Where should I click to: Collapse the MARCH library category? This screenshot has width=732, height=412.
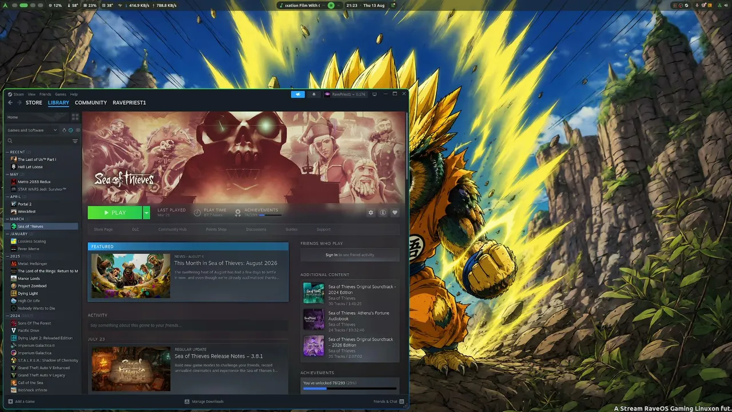(x=7, y=219)
